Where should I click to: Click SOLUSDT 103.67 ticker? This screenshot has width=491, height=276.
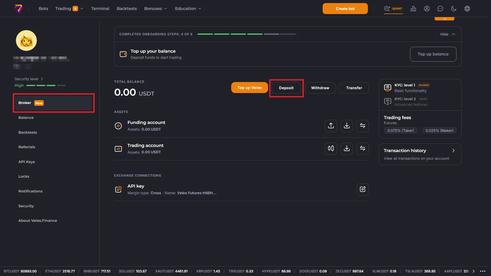(133, 271)
